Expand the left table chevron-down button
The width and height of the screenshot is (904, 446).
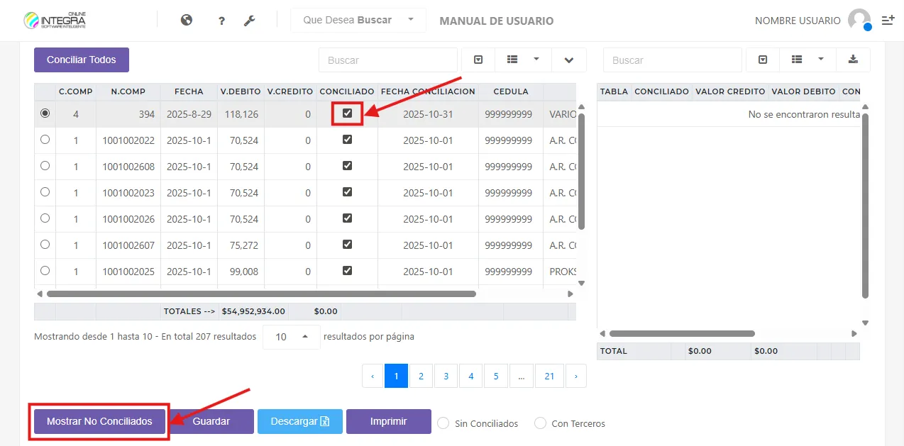568,60
